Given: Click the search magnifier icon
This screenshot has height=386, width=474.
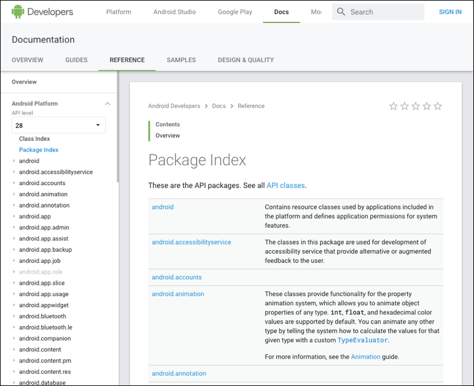Looking at the screenshot, I should click(341, 12).
